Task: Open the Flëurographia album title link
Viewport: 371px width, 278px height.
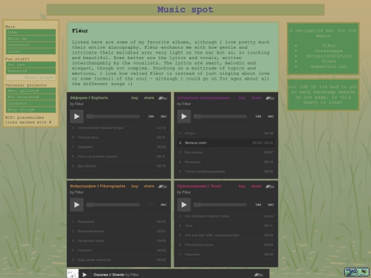Action: pyautogui.click(x=98, y=186)
